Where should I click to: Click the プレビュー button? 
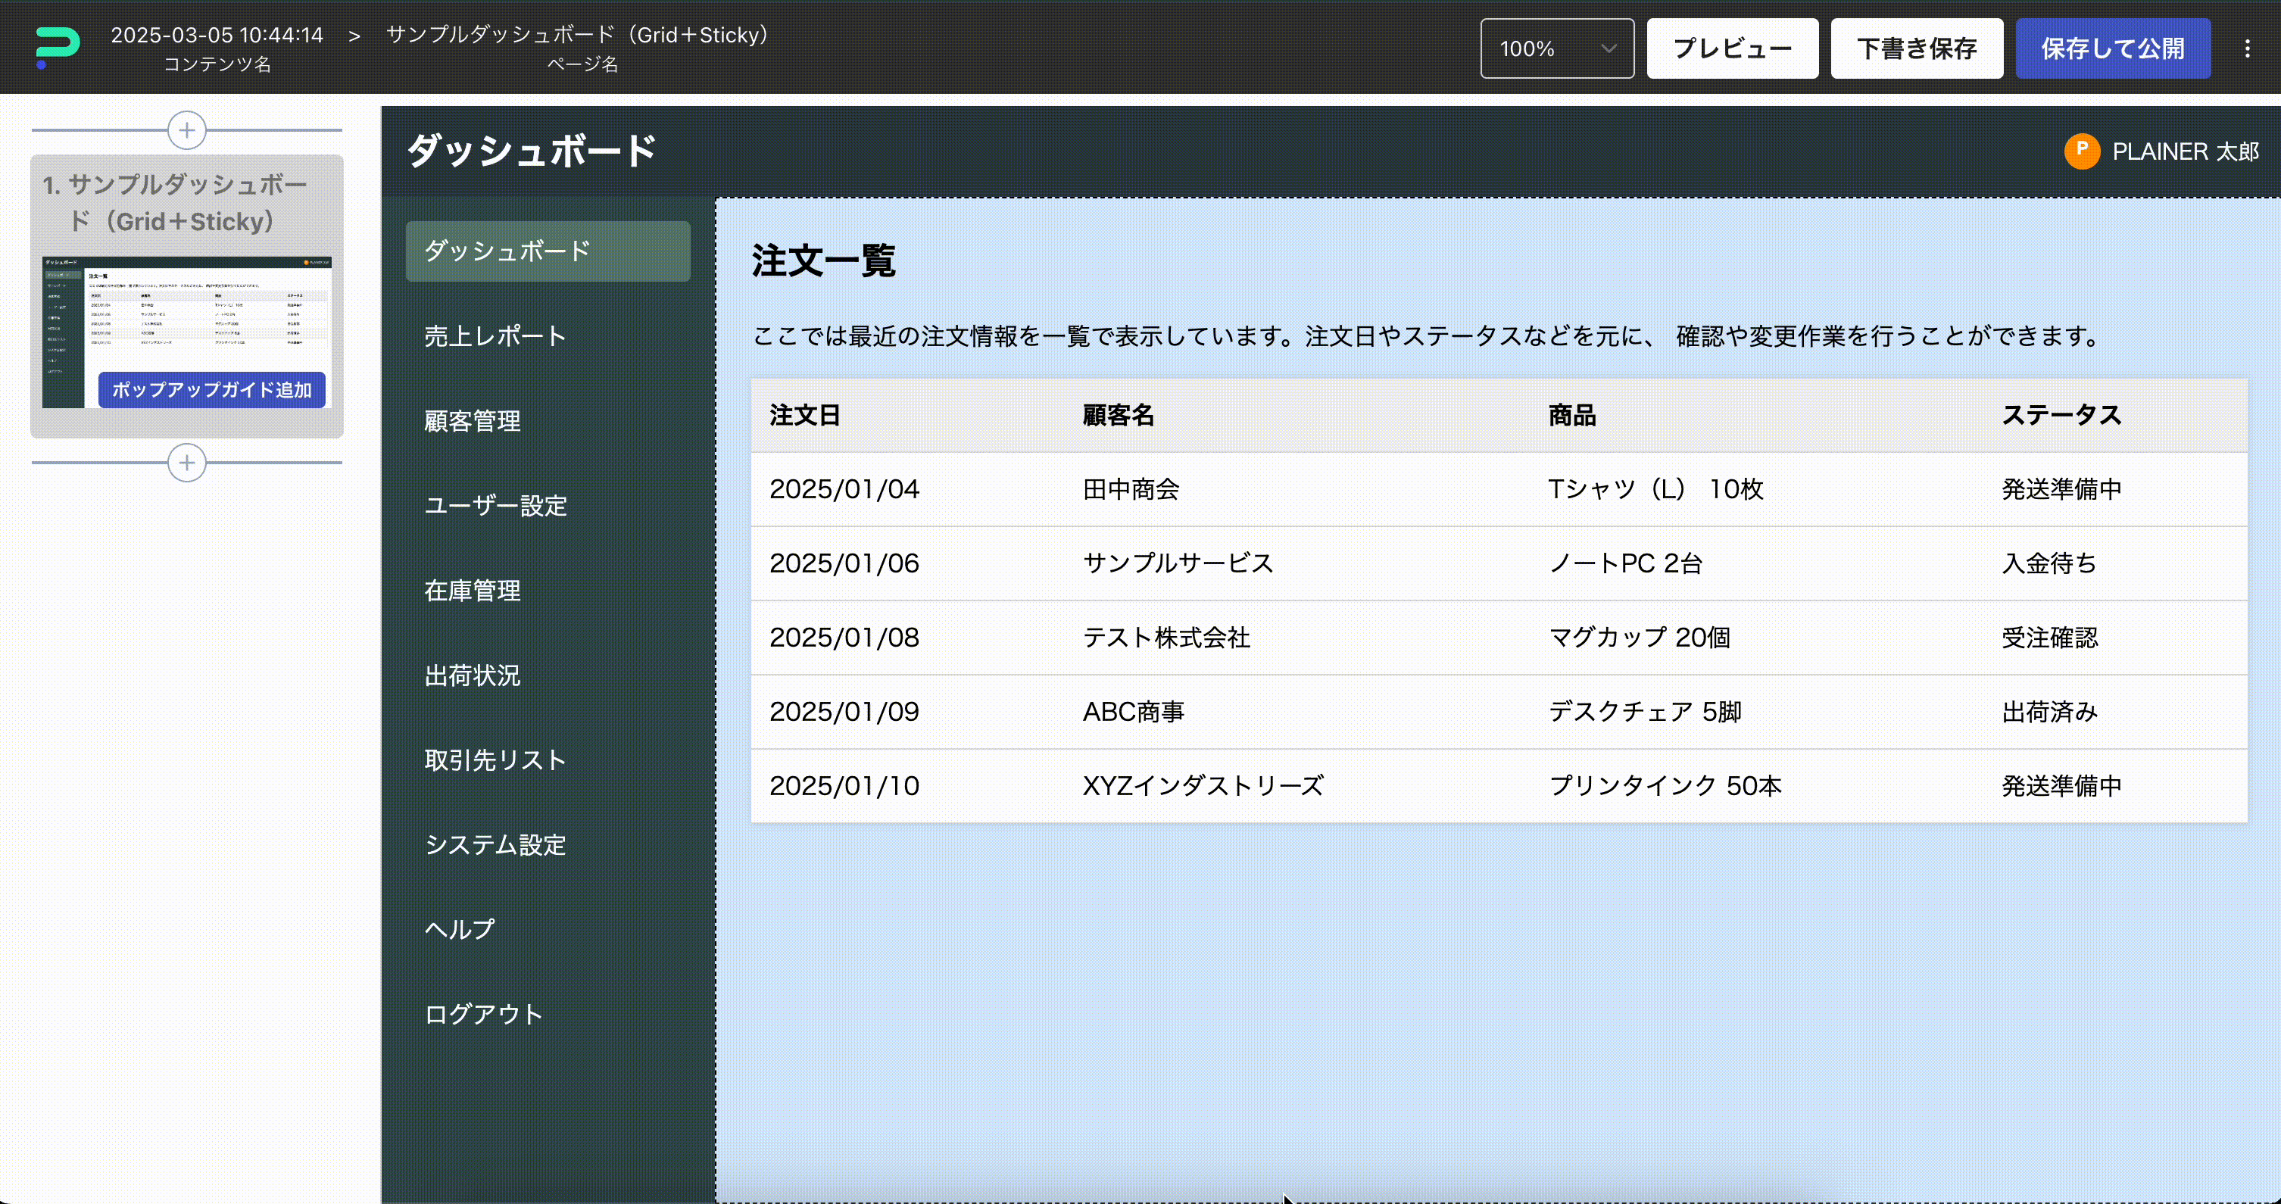click(1731, 48)
